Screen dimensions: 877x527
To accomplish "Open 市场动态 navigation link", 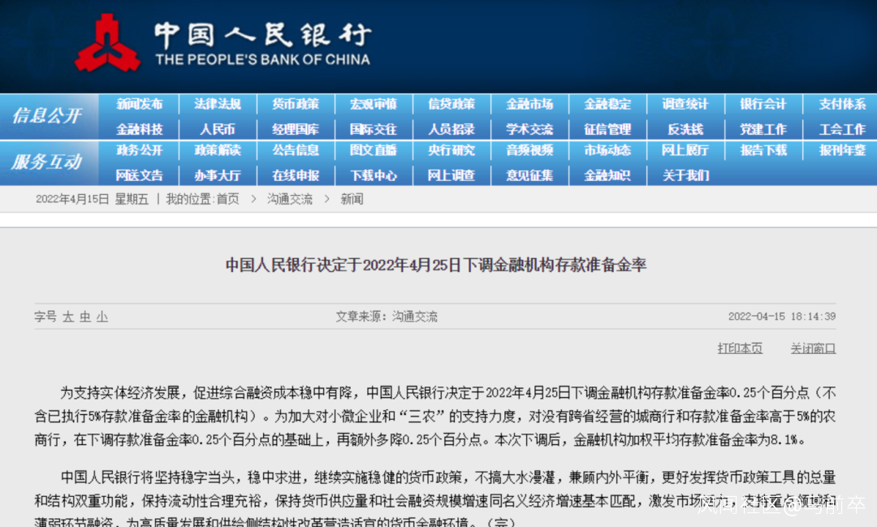I will click(x=607, y=150).
